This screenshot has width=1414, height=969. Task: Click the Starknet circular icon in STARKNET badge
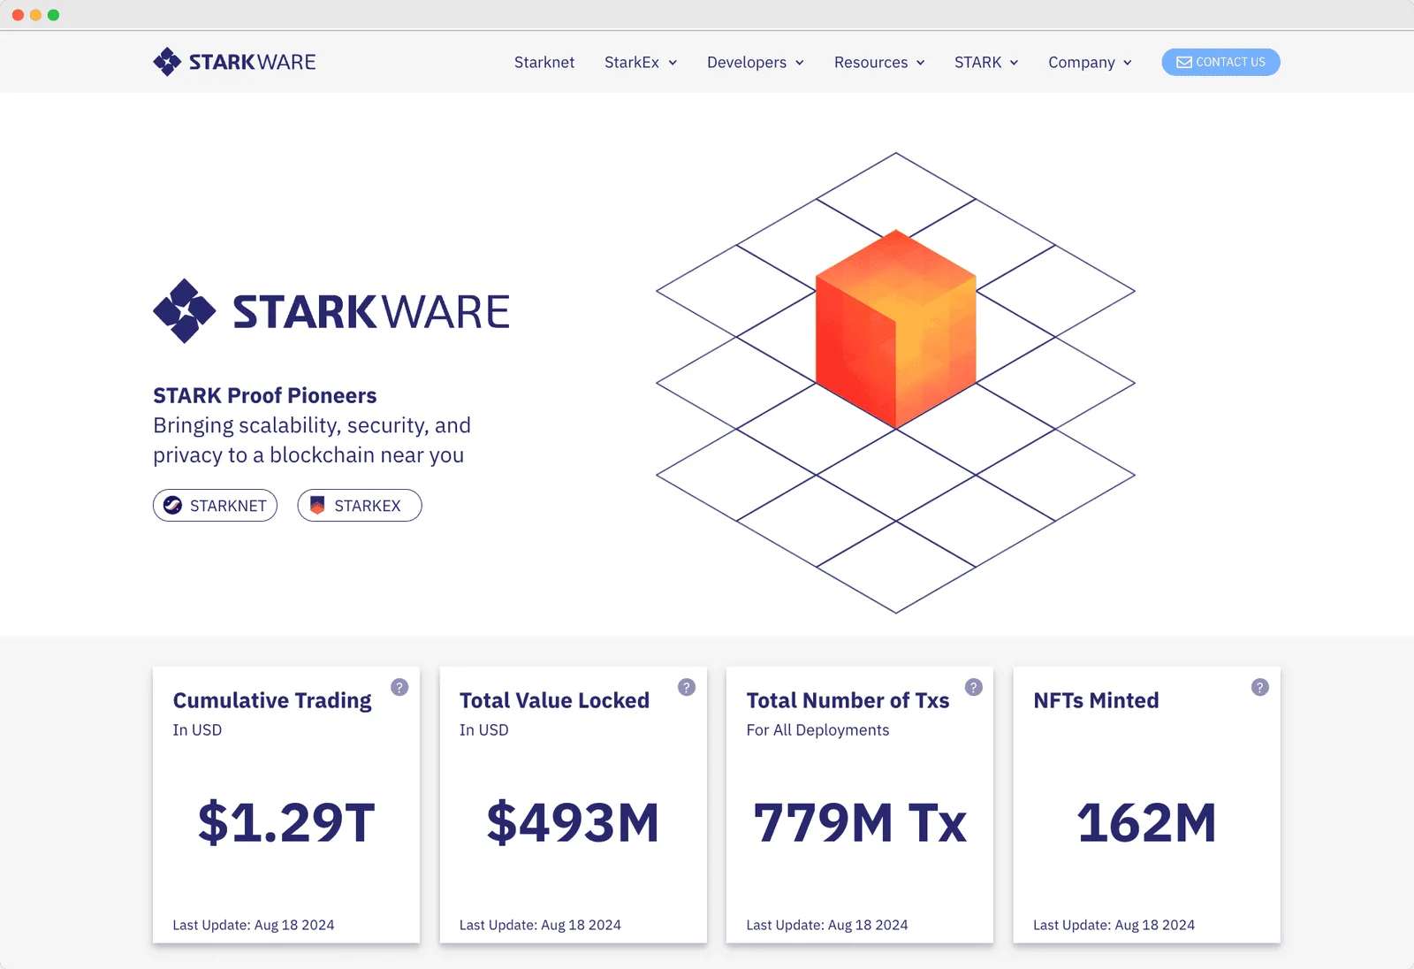173,506
